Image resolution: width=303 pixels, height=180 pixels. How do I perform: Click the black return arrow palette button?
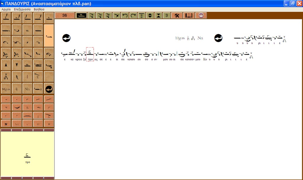pos(49,89)
